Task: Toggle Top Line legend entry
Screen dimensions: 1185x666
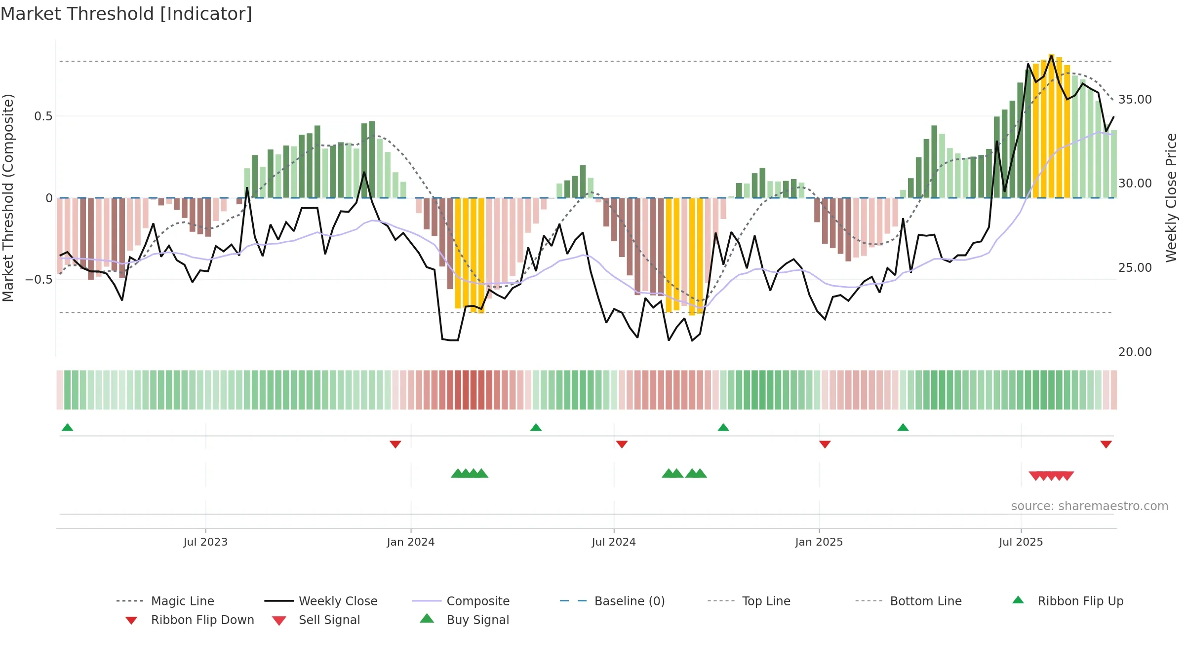Action: point(749,601)
